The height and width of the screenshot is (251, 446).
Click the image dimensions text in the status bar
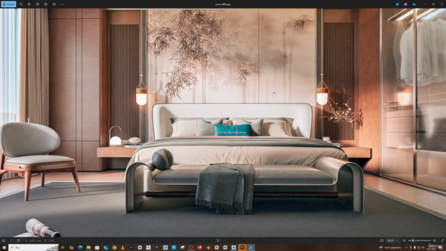[36, 241]
